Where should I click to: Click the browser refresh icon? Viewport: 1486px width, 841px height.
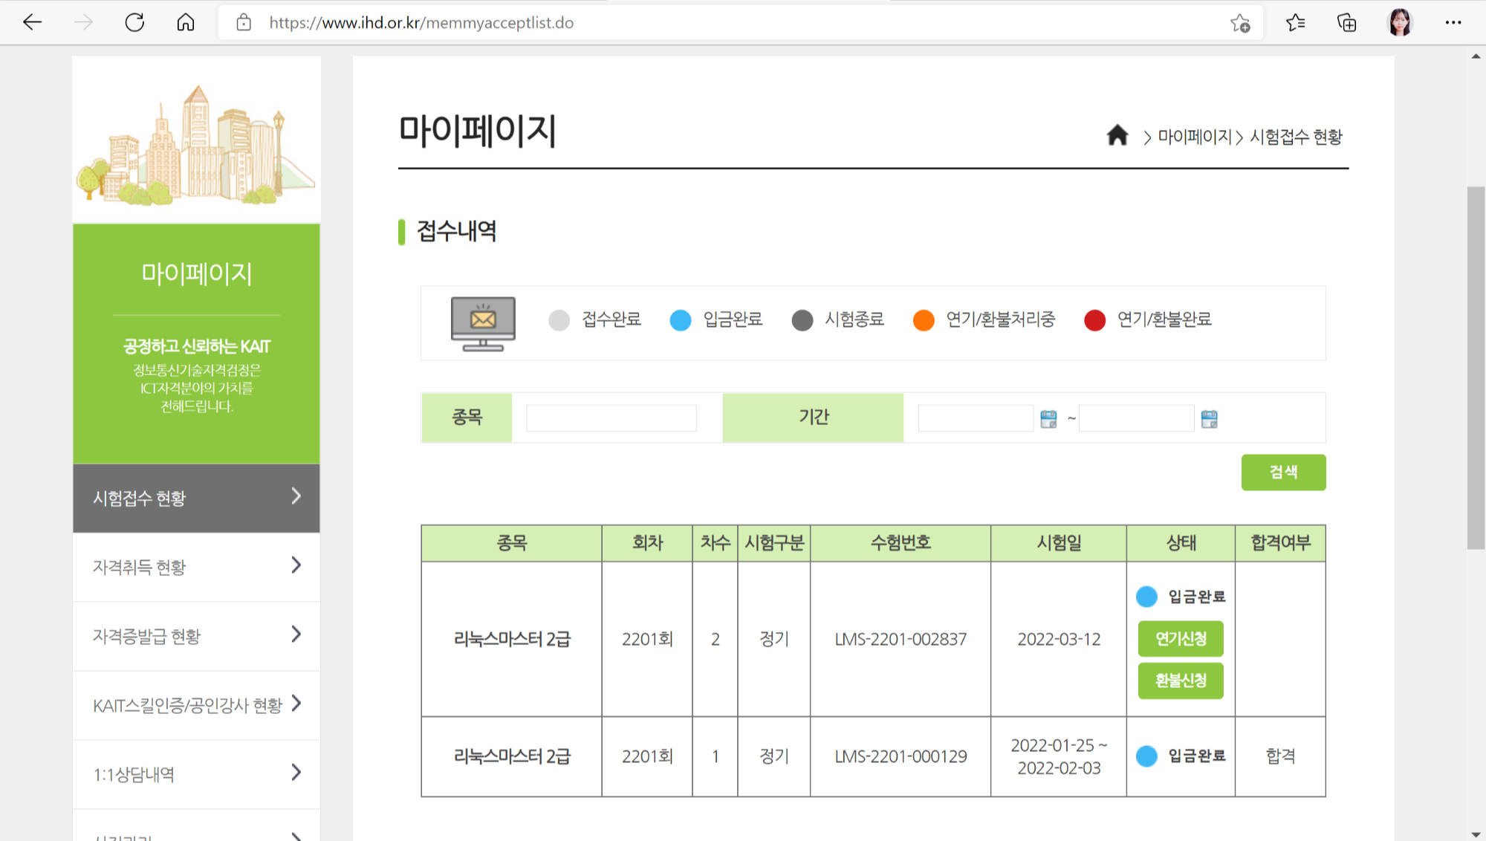tap(134, 22)
